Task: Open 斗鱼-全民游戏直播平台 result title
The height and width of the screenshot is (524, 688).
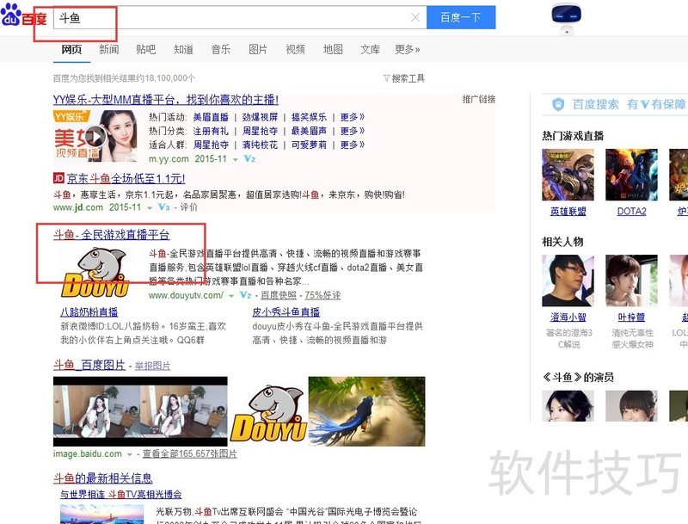Action: click(112, 235)
